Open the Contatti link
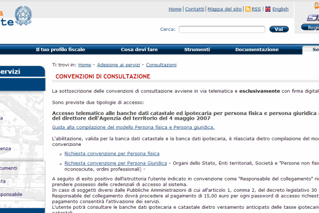 tap(194, 9)
